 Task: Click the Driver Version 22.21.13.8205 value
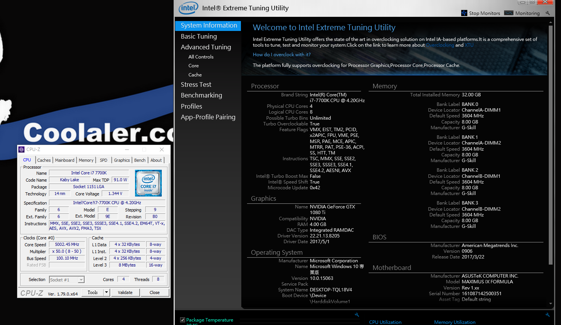coord(325,236)
